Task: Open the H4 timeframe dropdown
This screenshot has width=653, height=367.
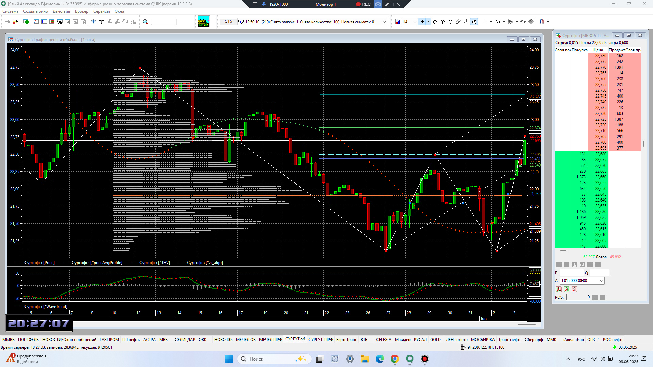Action: click(x=415, y=22)
